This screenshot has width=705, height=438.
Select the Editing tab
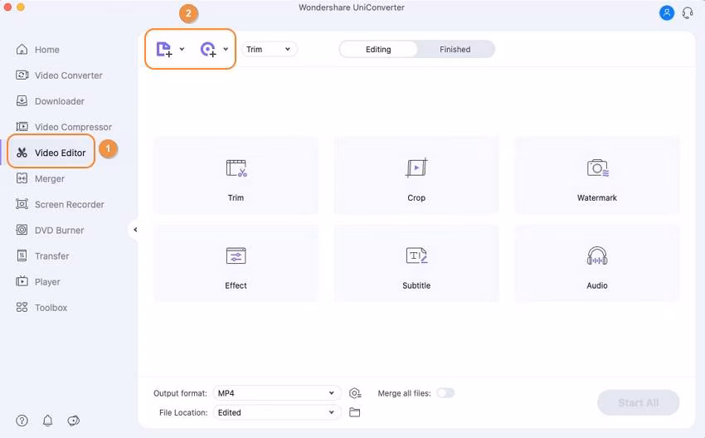pyautogui.click(x=378, y=50)
